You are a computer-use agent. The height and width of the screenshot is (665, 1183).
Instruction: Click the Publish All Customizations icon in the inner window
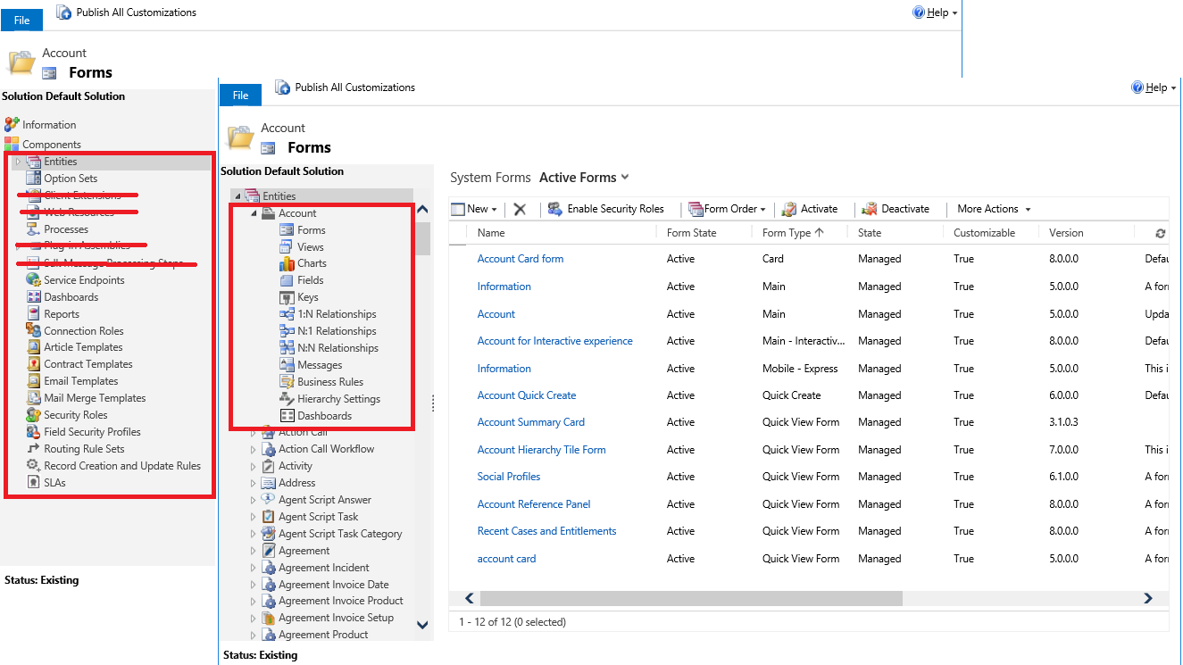pos(283,87)
